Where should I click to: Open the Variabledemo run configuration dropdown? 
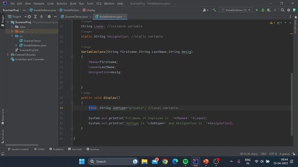(236, 10)
